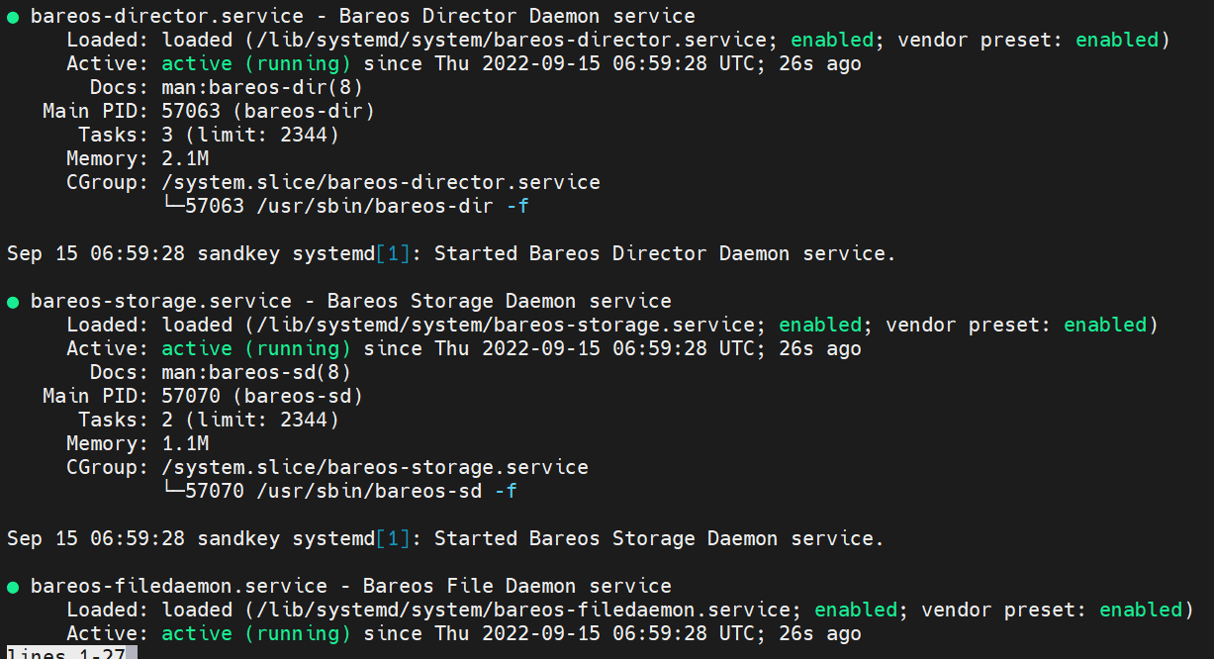Select the storage daemon's "active (running)" status text
The width and height of the screenshot is (1214, 659).
pos(256,349)
